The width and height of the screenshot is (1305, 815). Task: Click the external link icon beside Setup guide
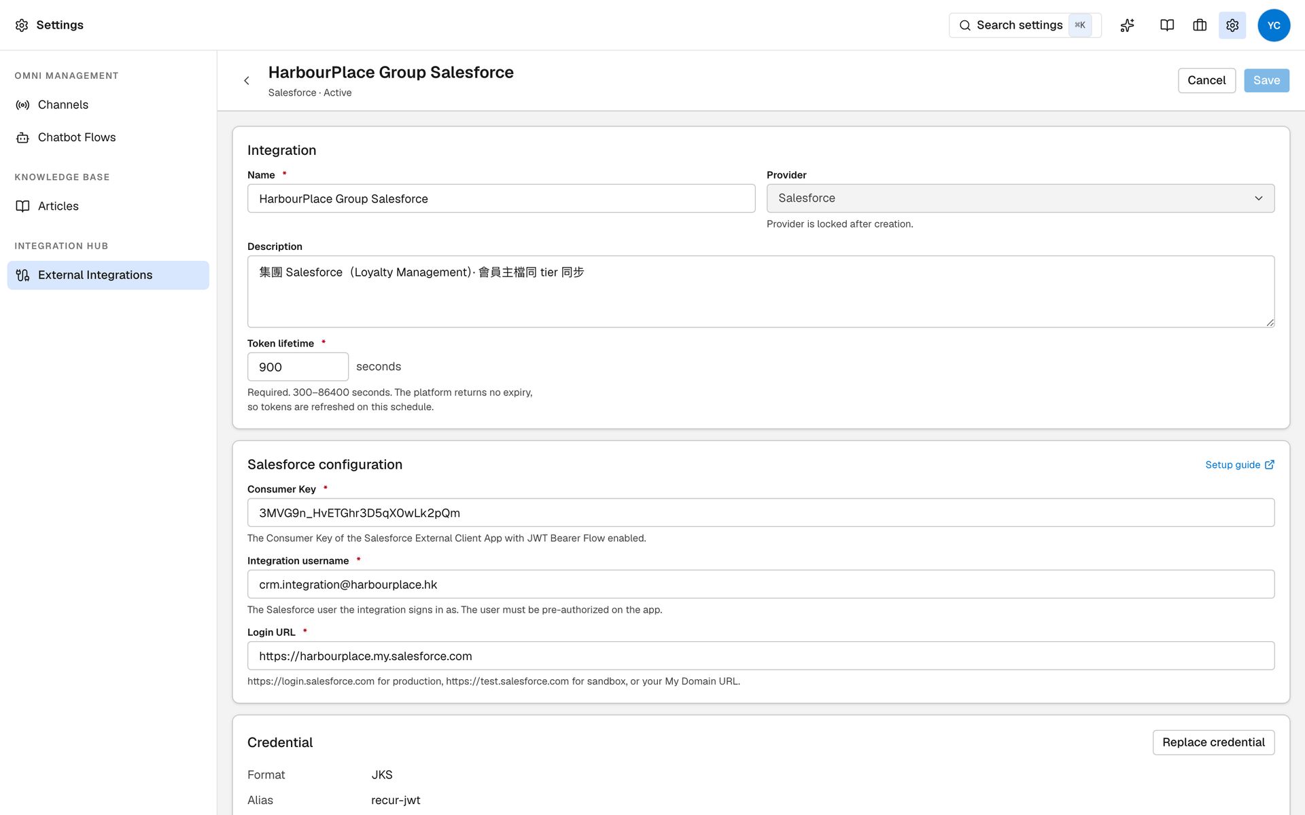tap(1269, 465)
